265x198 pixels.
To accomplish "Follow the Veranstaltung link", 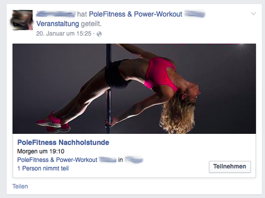I will pyautogui.click(x=58, y=24).
